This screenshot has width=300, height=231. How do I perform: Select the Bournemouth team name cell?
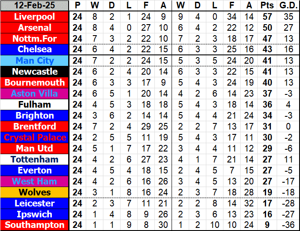pyautogui.click(x=35, y=83)
